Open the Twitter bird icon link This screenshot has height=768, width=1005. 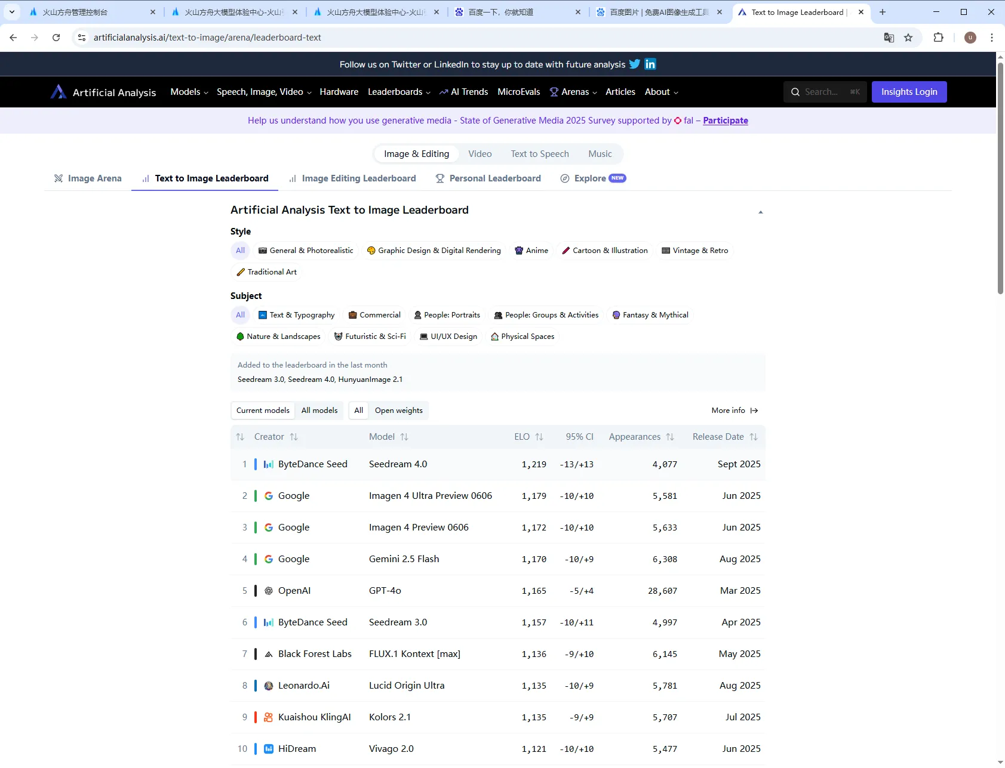[635, 64]
